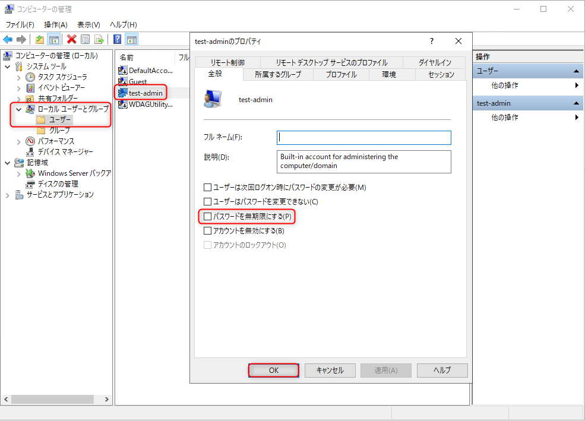The image size is (585, 421).
Task: Click the OK button
Action: pyautogui.click(x=273, y=371)
